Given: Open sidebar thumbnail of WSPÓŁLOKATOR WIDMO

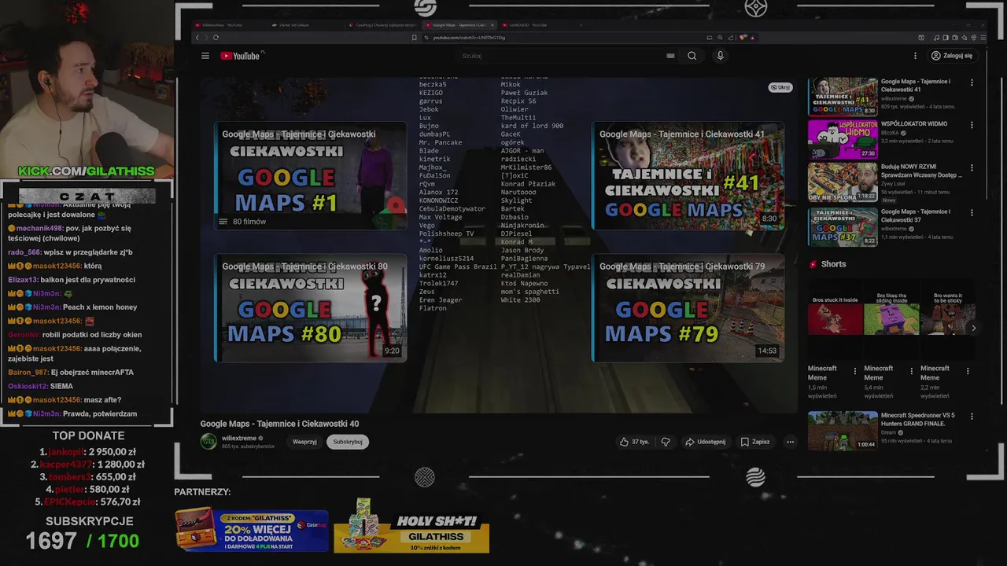Looking at the screenshot, I should point(843,139).
